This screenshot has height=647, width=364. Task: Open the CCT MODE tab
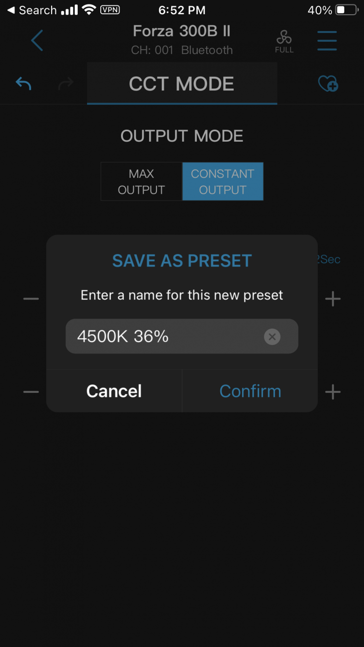tap(182, 84)
